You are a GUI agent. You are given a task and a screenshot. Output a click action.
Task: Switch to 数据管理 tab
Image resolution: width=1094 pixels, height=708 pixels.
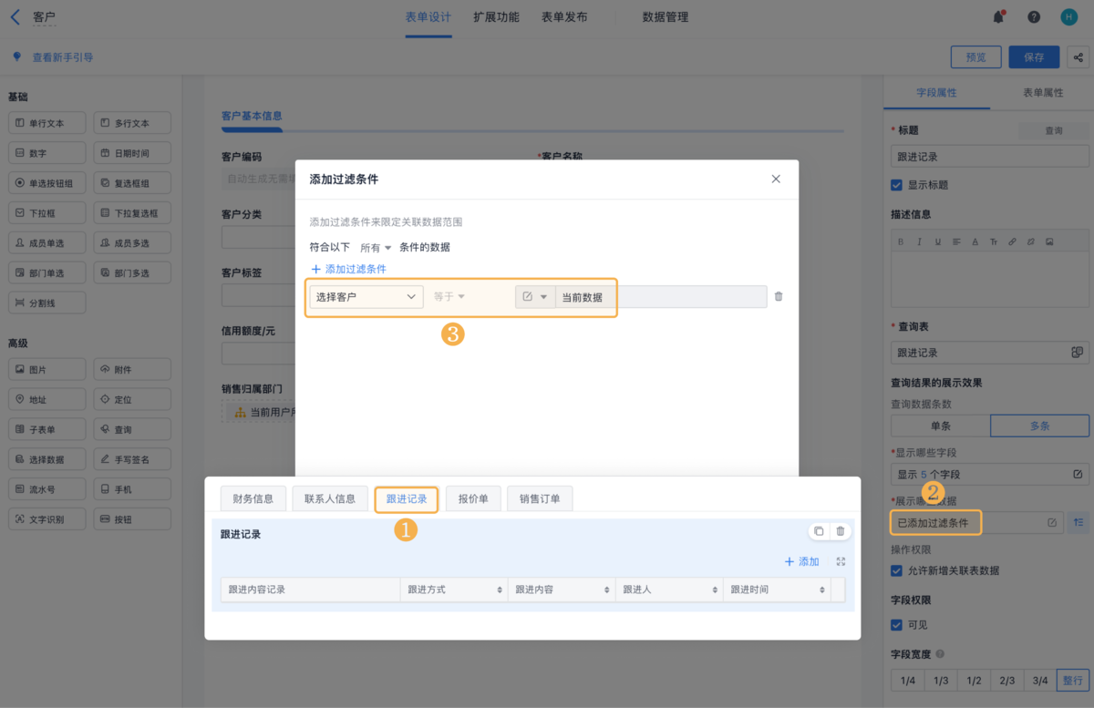[666, 17]
